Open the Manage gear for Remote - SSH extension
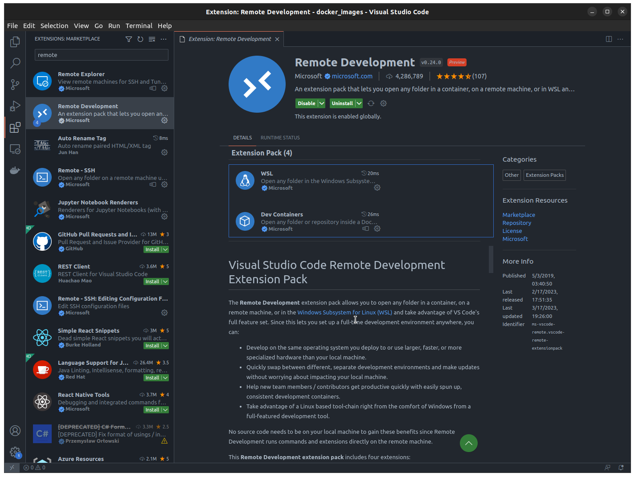The height and width of the screenshot is (477, 635). 164,184
